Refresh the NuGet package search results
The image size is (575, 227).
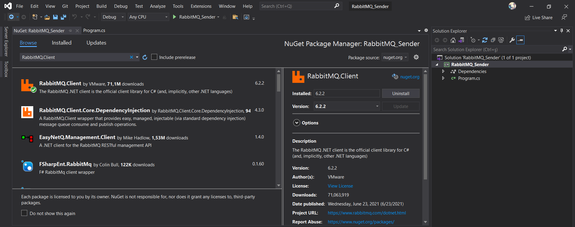145,57
